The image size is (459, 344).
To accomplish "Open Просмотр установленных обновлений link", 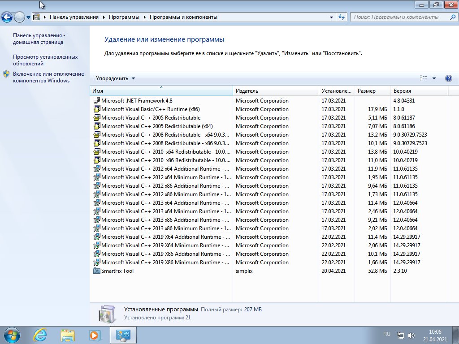I will pos(45,60).
